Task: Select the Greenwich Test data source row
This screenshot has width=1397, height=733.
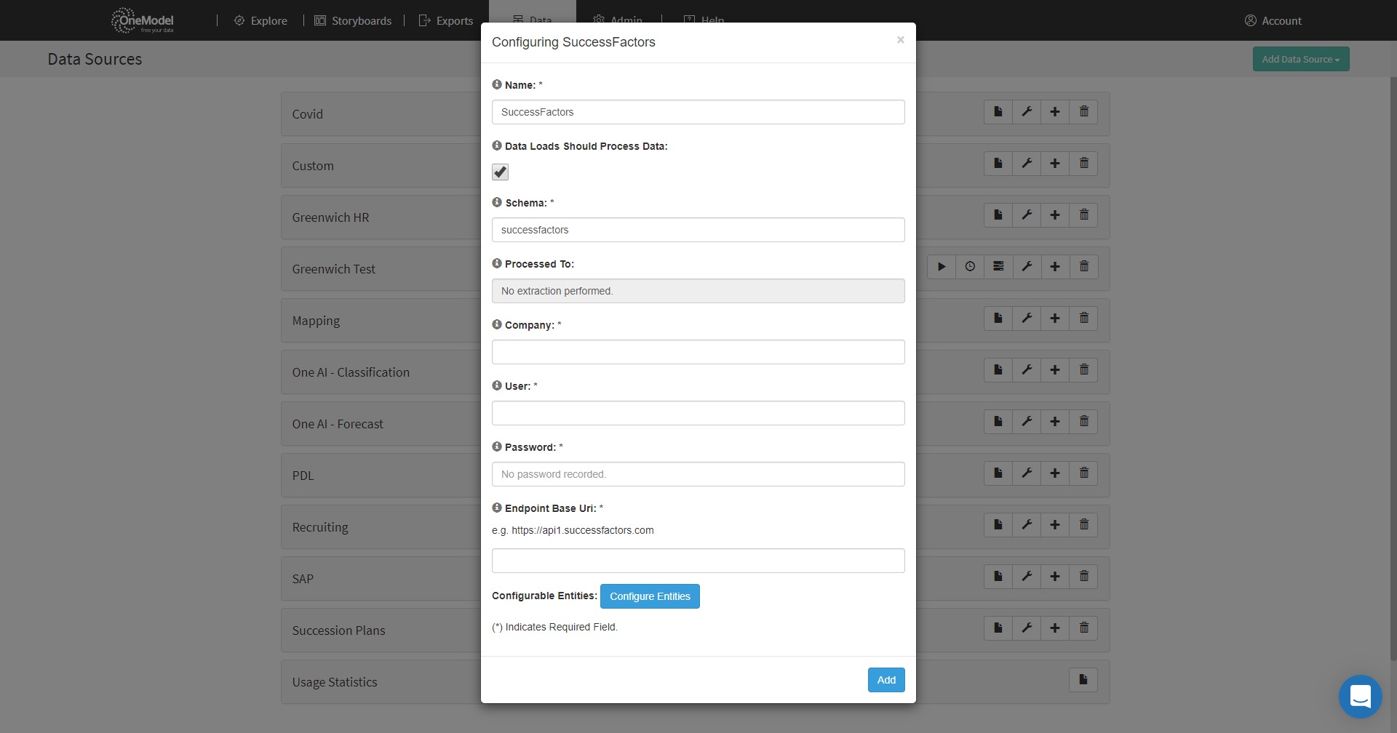Action: pyautogui.click(x=696, y=269)
